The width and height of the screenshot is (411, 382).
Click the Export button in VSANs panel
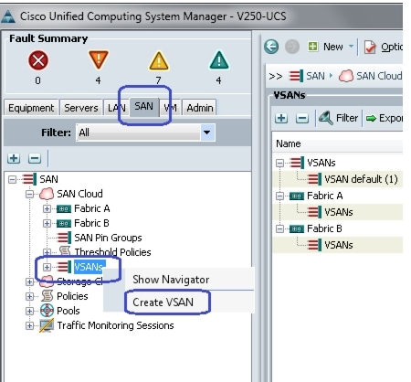click(x=385, y=118)
